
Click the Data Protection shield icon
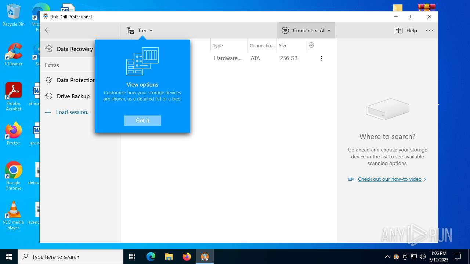point(49,80)
